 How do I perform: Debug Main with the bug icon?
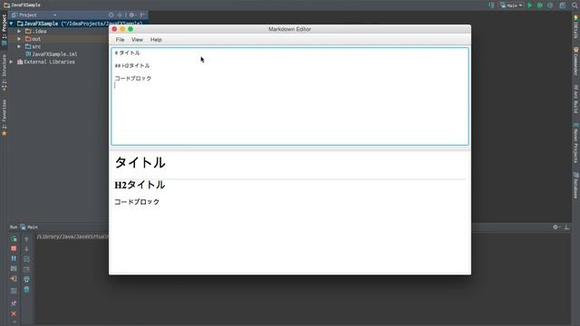540,5
